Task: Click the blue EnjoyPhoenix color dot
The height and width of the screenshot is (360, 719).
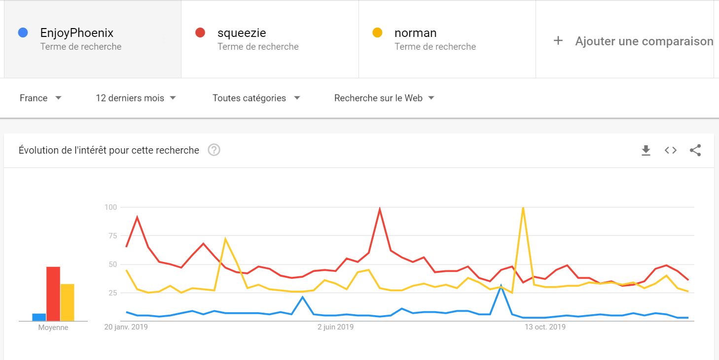Action: click(23, 33)
